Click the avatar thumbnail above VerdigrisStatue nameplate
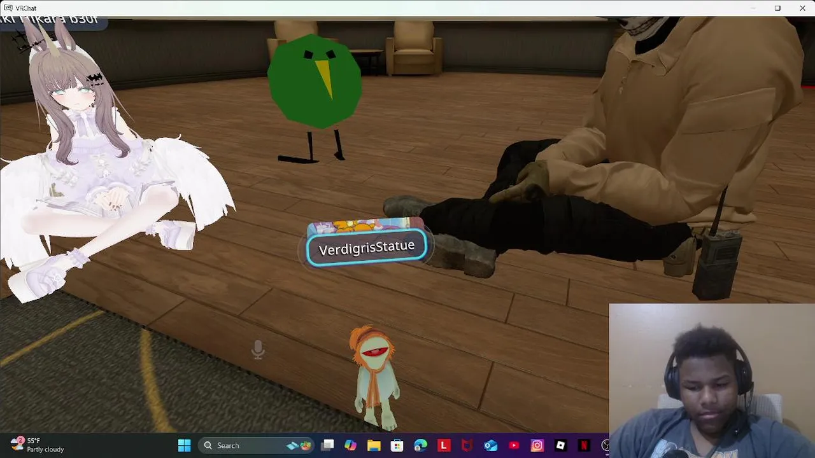Screen dimensions: 815x458 (365, 226)
